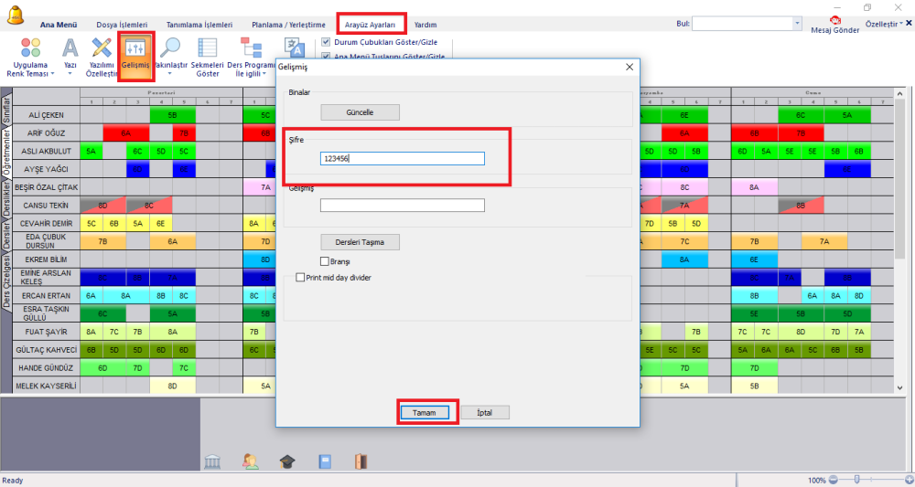Click the Dersleri Taşıma button
This screenshot has height=487, width=915.
[360, 242]
